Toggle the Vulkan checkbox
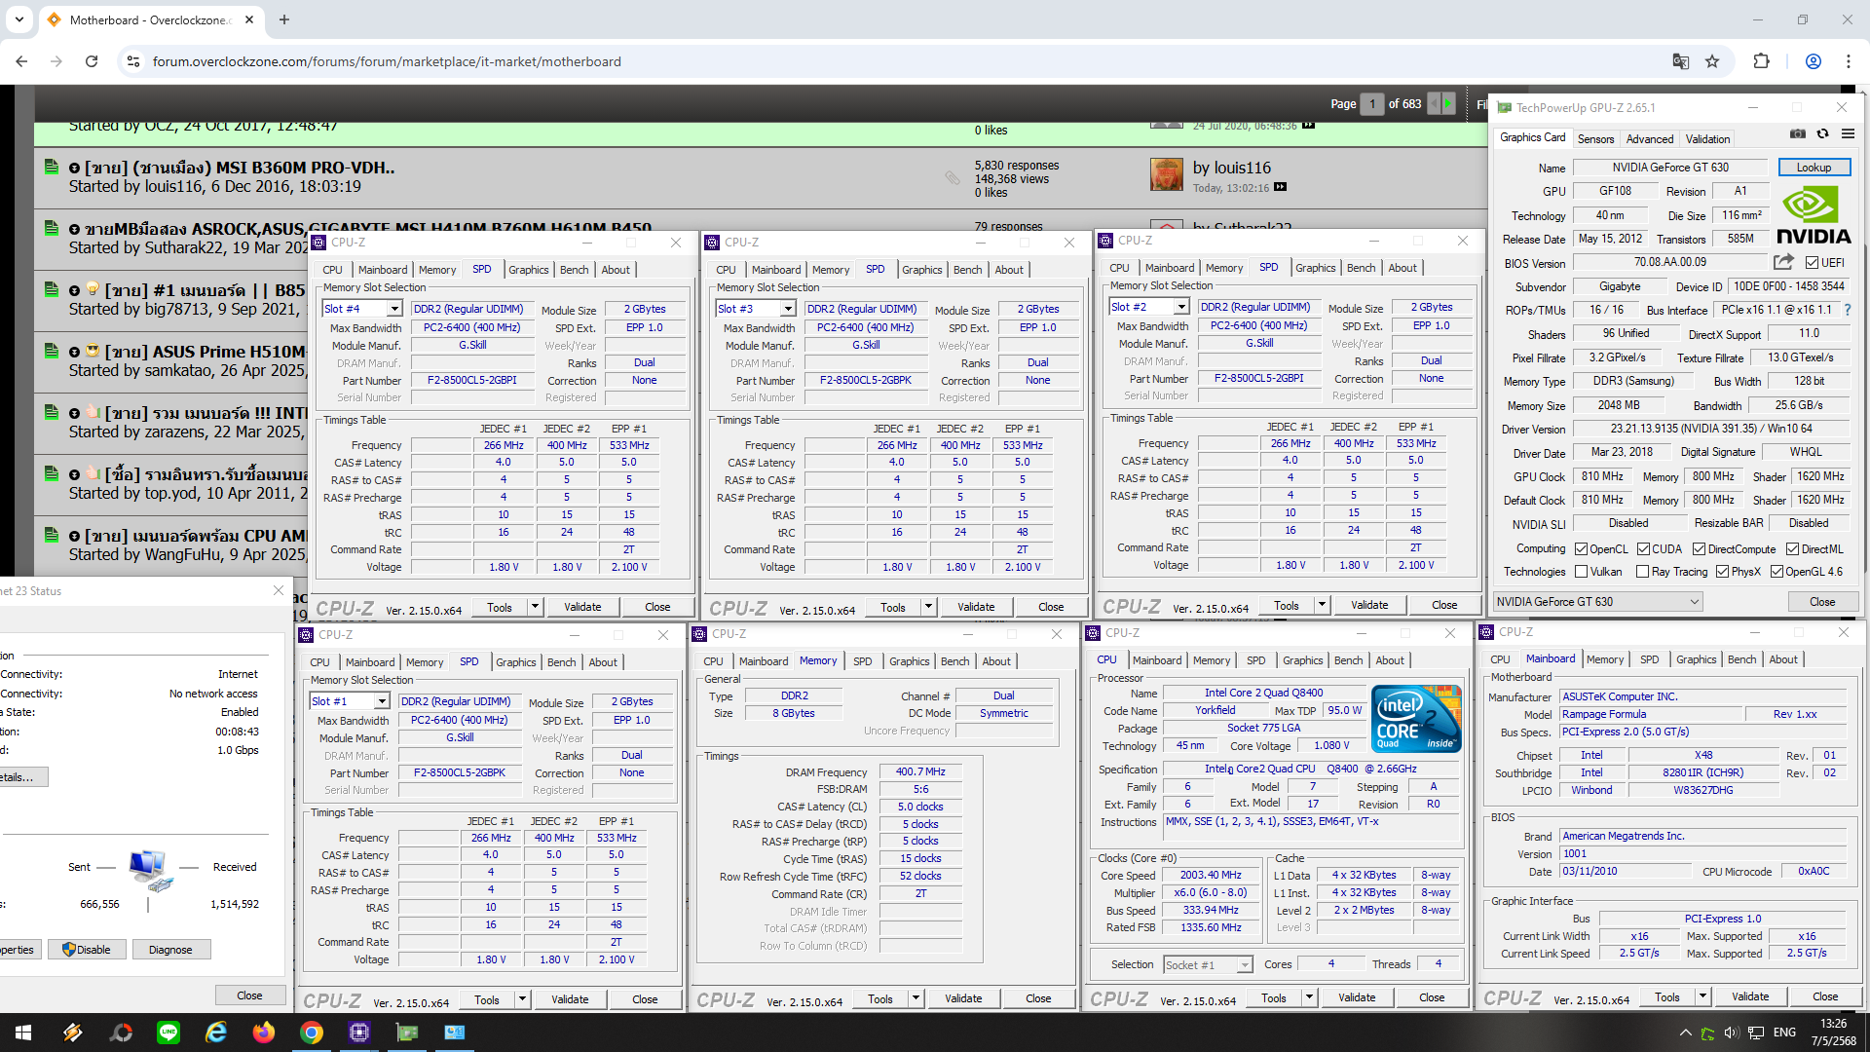This screenshot has width=1870, height=1052. pos(1582,572)
